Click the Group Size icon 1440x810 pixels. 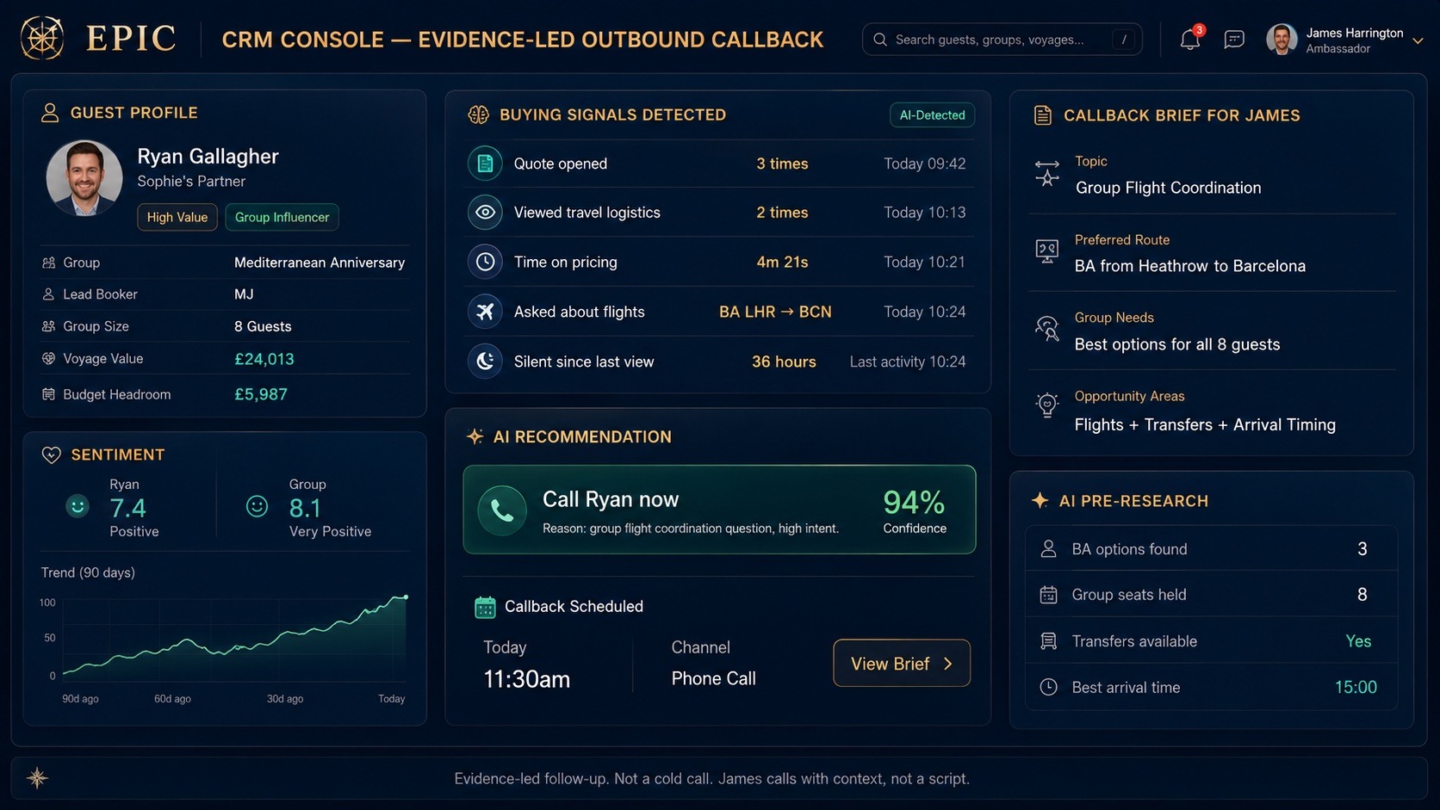[48, 326]
